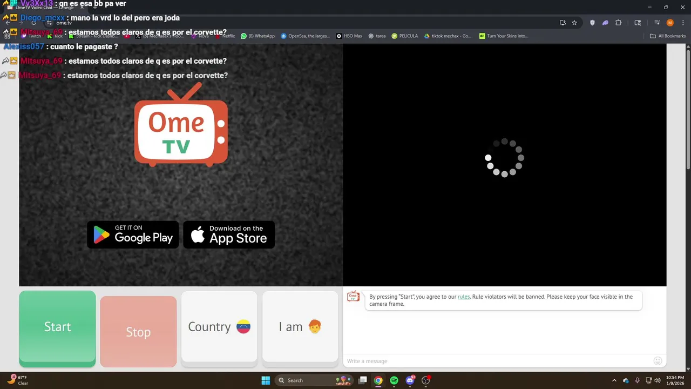Screen dimensions: 691x389
Task: Open Spotify from the taskbar
Action: (394, 380)
